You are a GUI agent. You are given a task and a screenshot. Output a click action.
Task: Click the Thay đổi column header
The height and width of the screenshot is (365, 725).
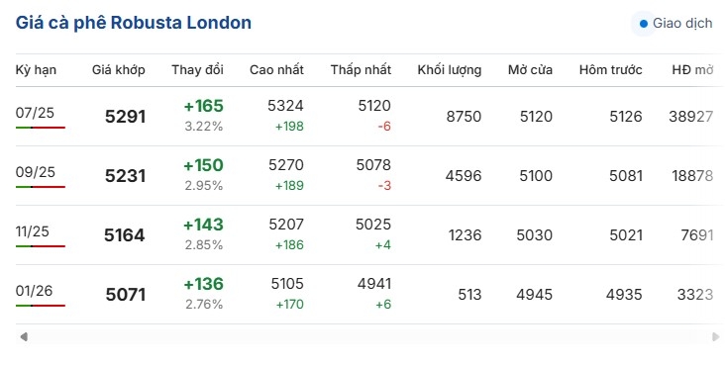point(197,70)
